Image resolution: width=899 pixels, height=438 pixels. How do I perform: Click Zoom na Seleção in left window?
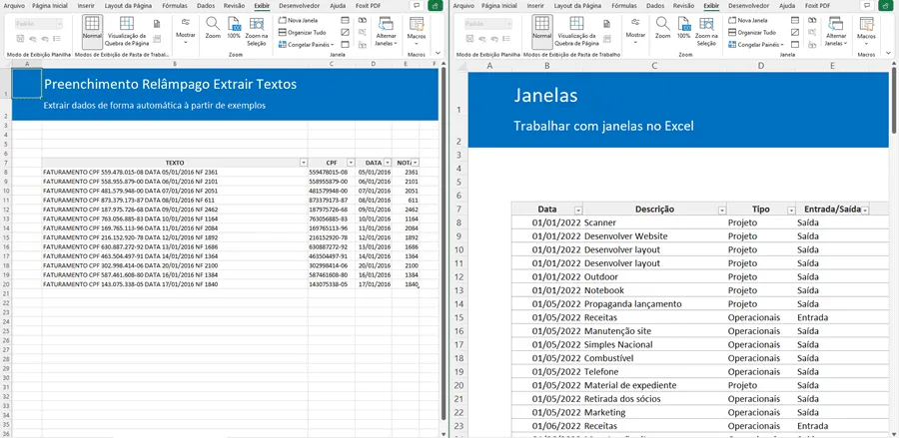(257, 31)
